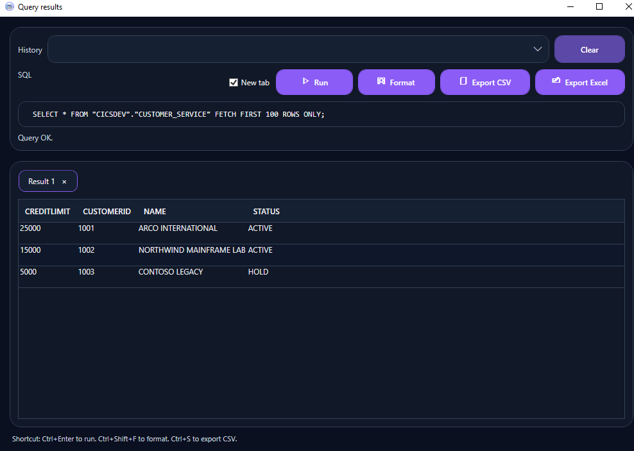
Task: Open the History combo box
Action: click(298, 49)
